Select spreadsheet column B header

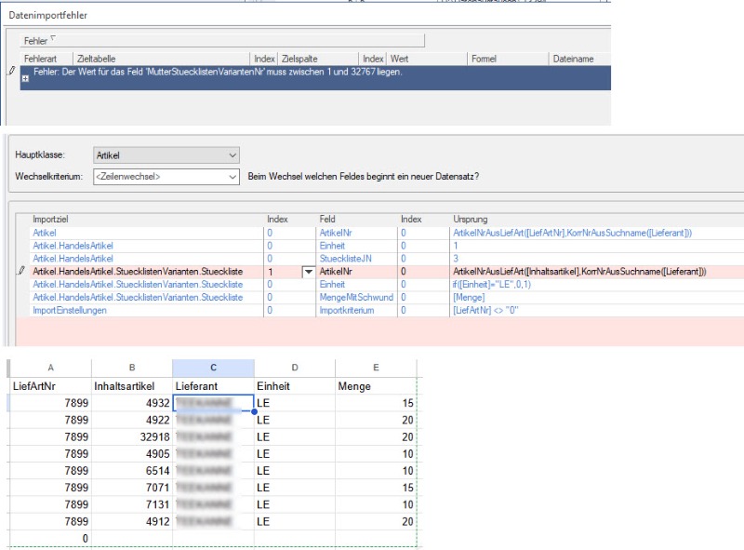click(132, 368)
